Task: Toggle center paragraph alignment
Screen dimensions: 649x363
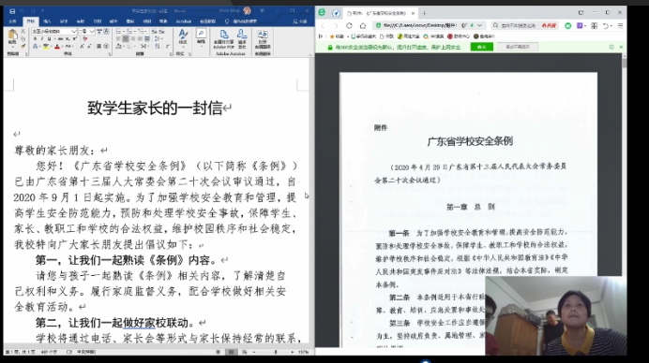Action: tap(126, 38)
